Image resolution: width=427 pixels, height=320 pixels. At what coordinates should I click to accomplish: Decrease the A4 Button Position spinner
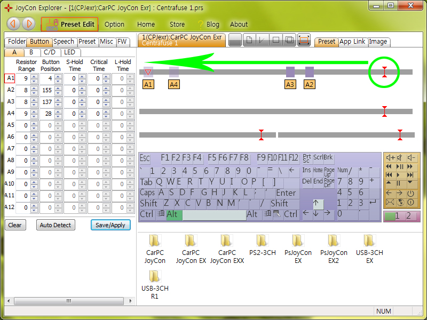(58, 116)
